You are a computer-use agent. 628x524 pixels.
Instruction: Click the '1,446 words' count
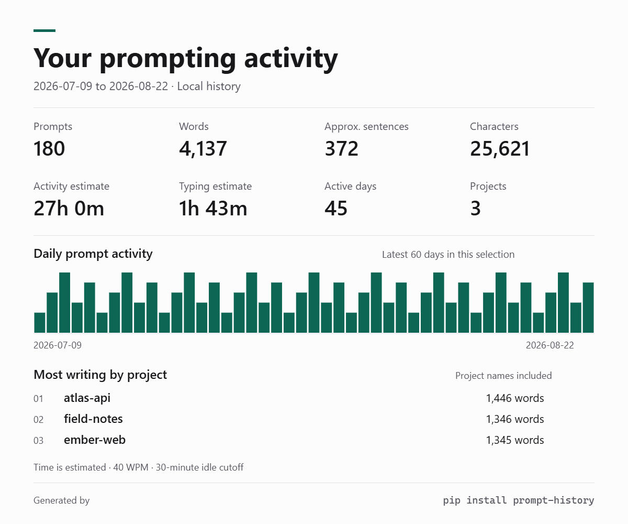(x=515, y=398)
